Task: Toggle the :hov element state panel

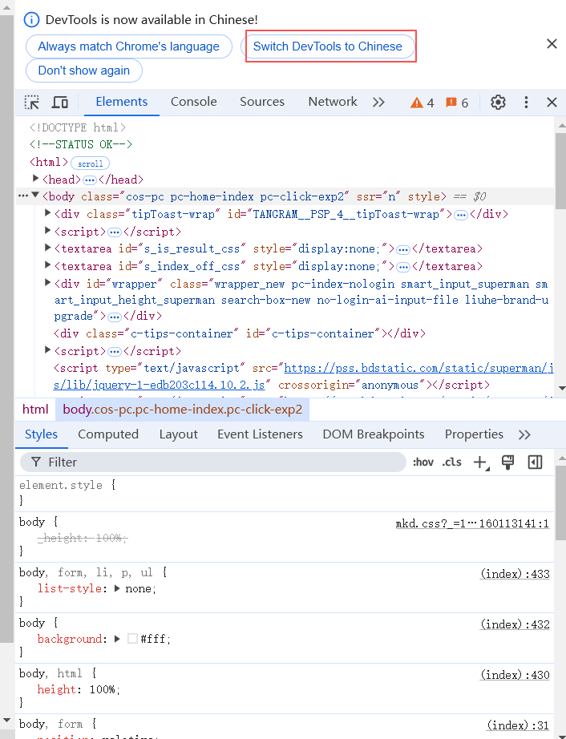Action: point(422,462)
